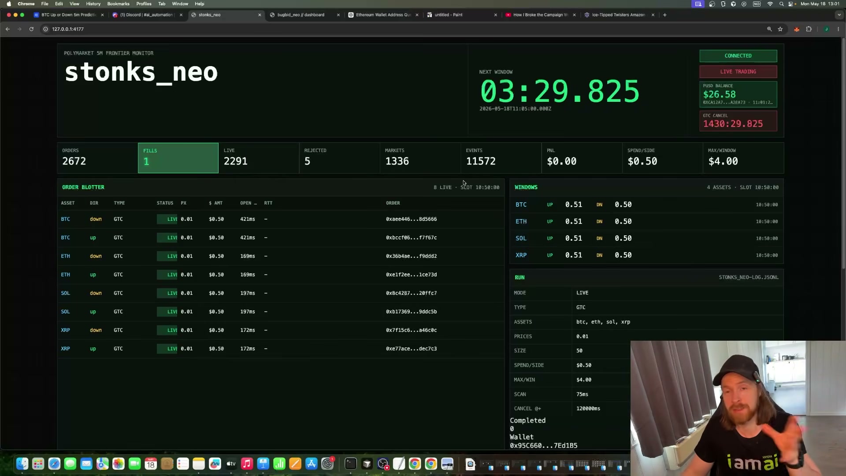Open the Window menu

pyautogui.click(x=180, y=4)
